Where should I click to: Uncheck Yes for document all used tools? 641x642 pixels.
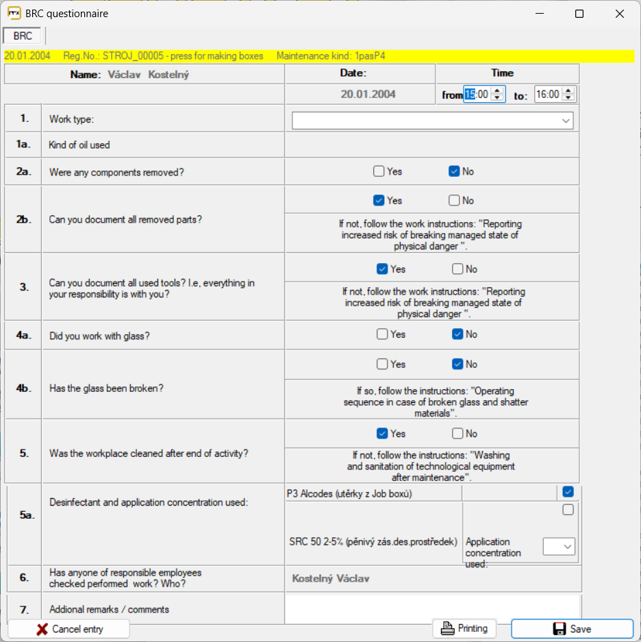pyautogui.click(x=382, y=269)
